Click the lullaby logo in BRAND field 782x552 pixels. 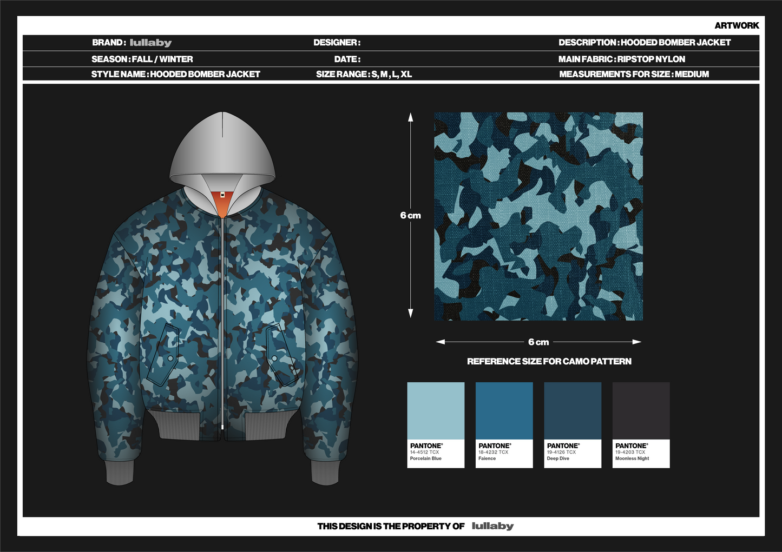(x=150, y=43)
